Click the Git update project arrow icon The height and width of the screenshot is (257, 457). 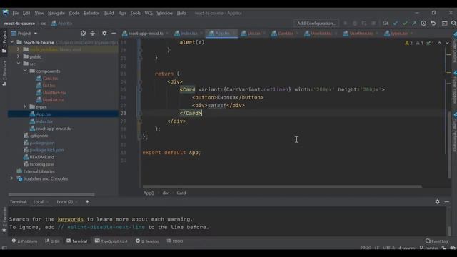click(x=396, y=24)
